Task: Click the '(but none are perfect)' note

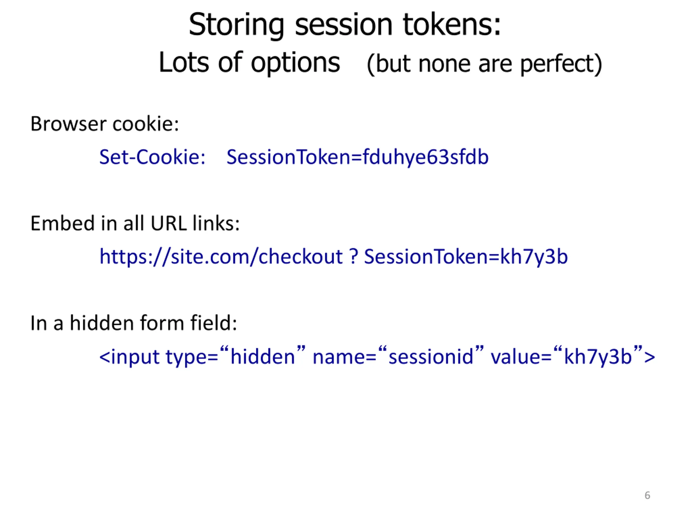Action: (484, 64)
